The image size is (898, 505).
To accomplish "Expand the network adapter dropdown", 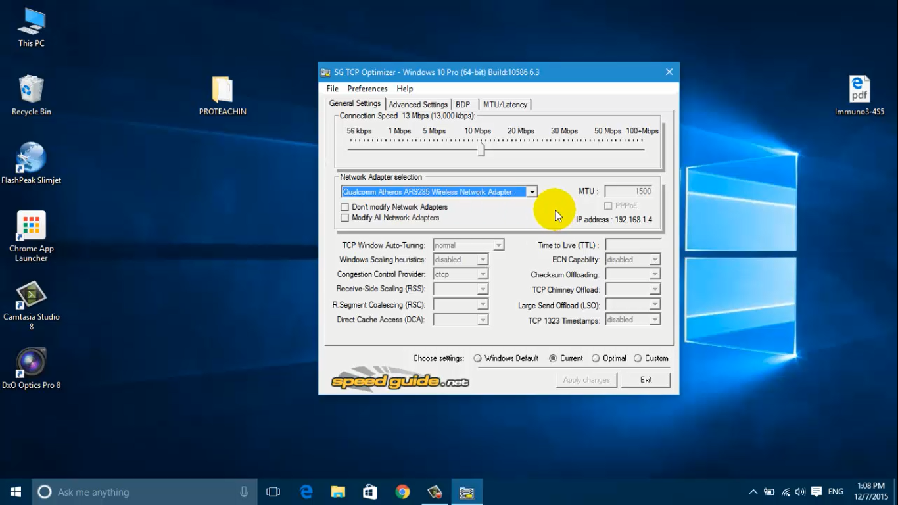I will click(x=532, y=192).
